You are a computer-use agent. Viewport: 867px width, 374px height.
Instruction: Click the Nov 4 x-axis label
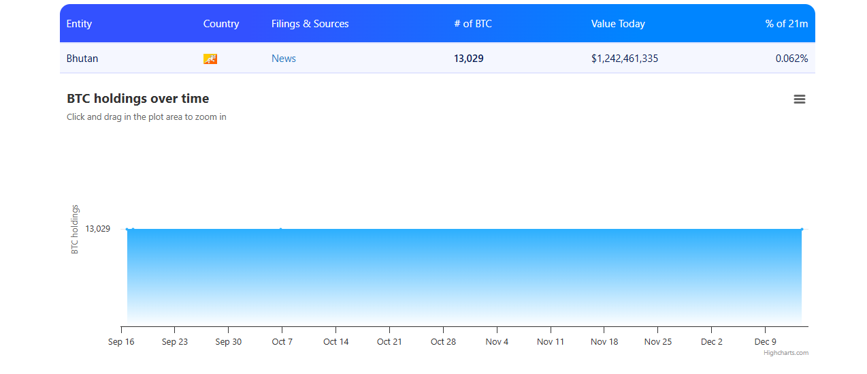point(497,342)
